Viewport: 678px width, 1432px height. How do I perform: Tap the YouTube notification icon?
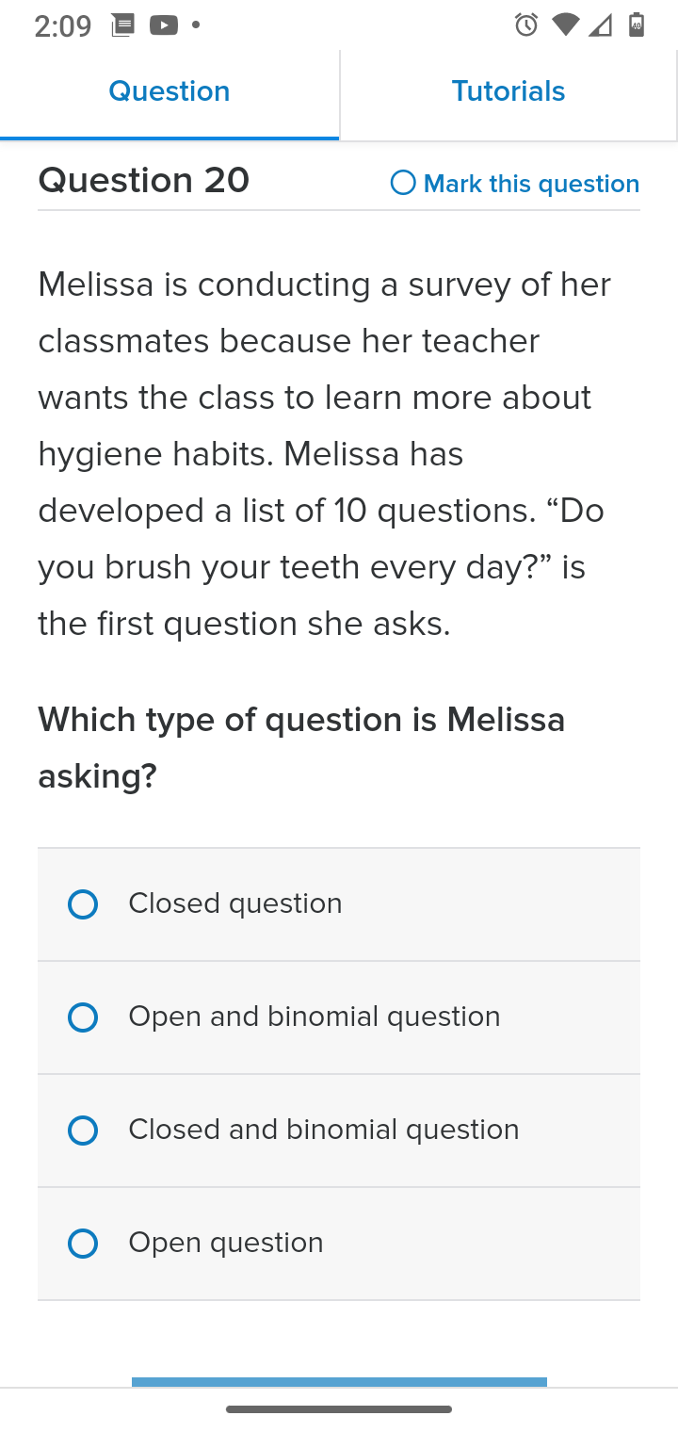coord(164,25)
